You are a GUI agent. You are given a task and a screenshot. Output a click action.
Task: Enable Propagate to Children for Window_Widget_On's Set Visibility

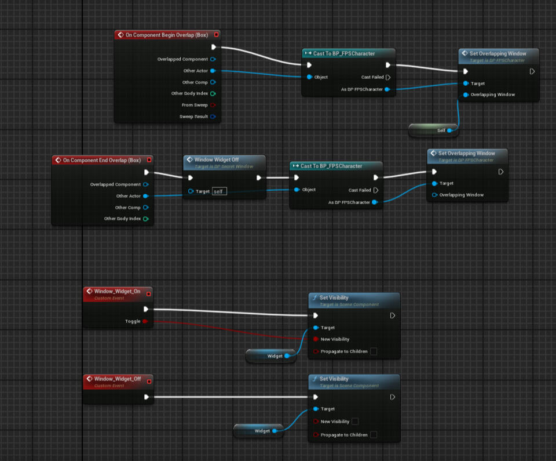tap(374, 351)
